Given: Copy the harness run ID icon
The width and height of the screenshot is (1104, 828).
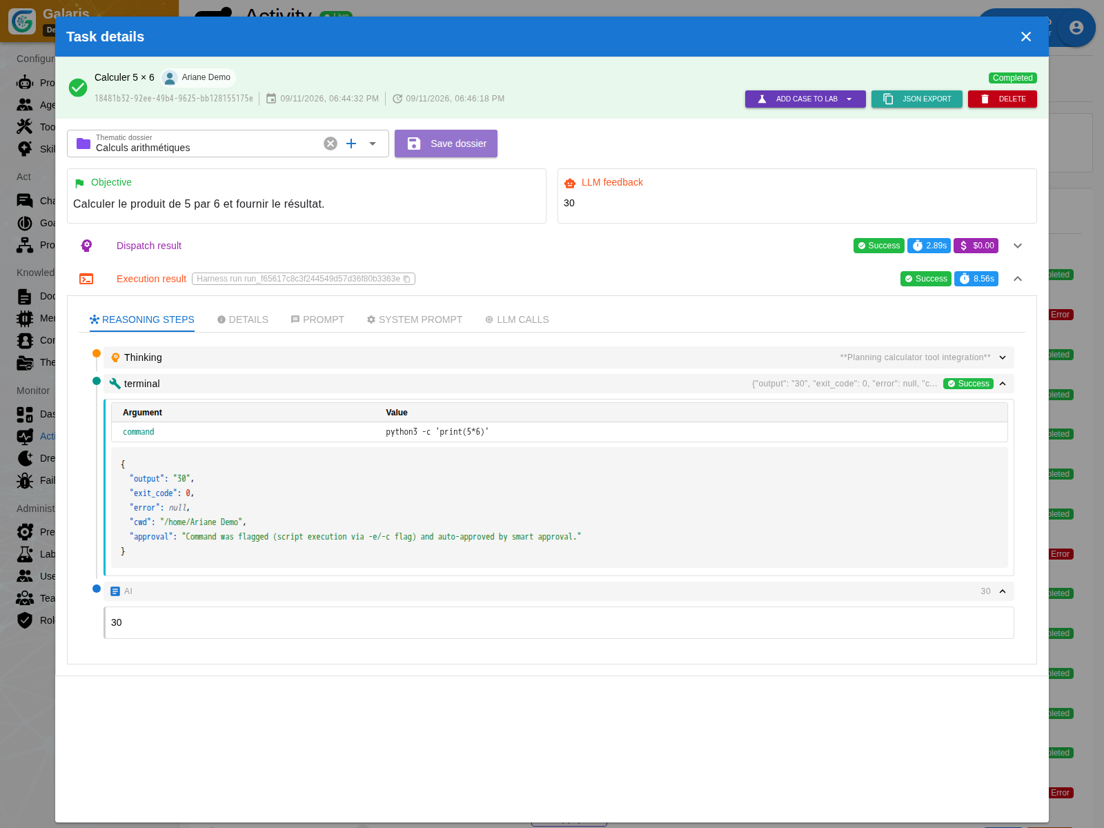Looking at the screenshot, I should [x=407, y=279].
